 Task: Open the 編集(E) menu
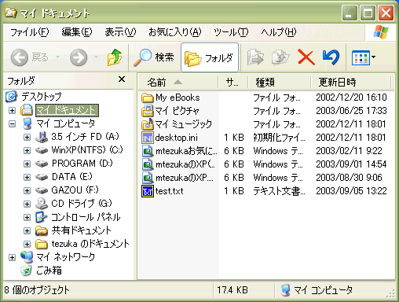(77, 32)
